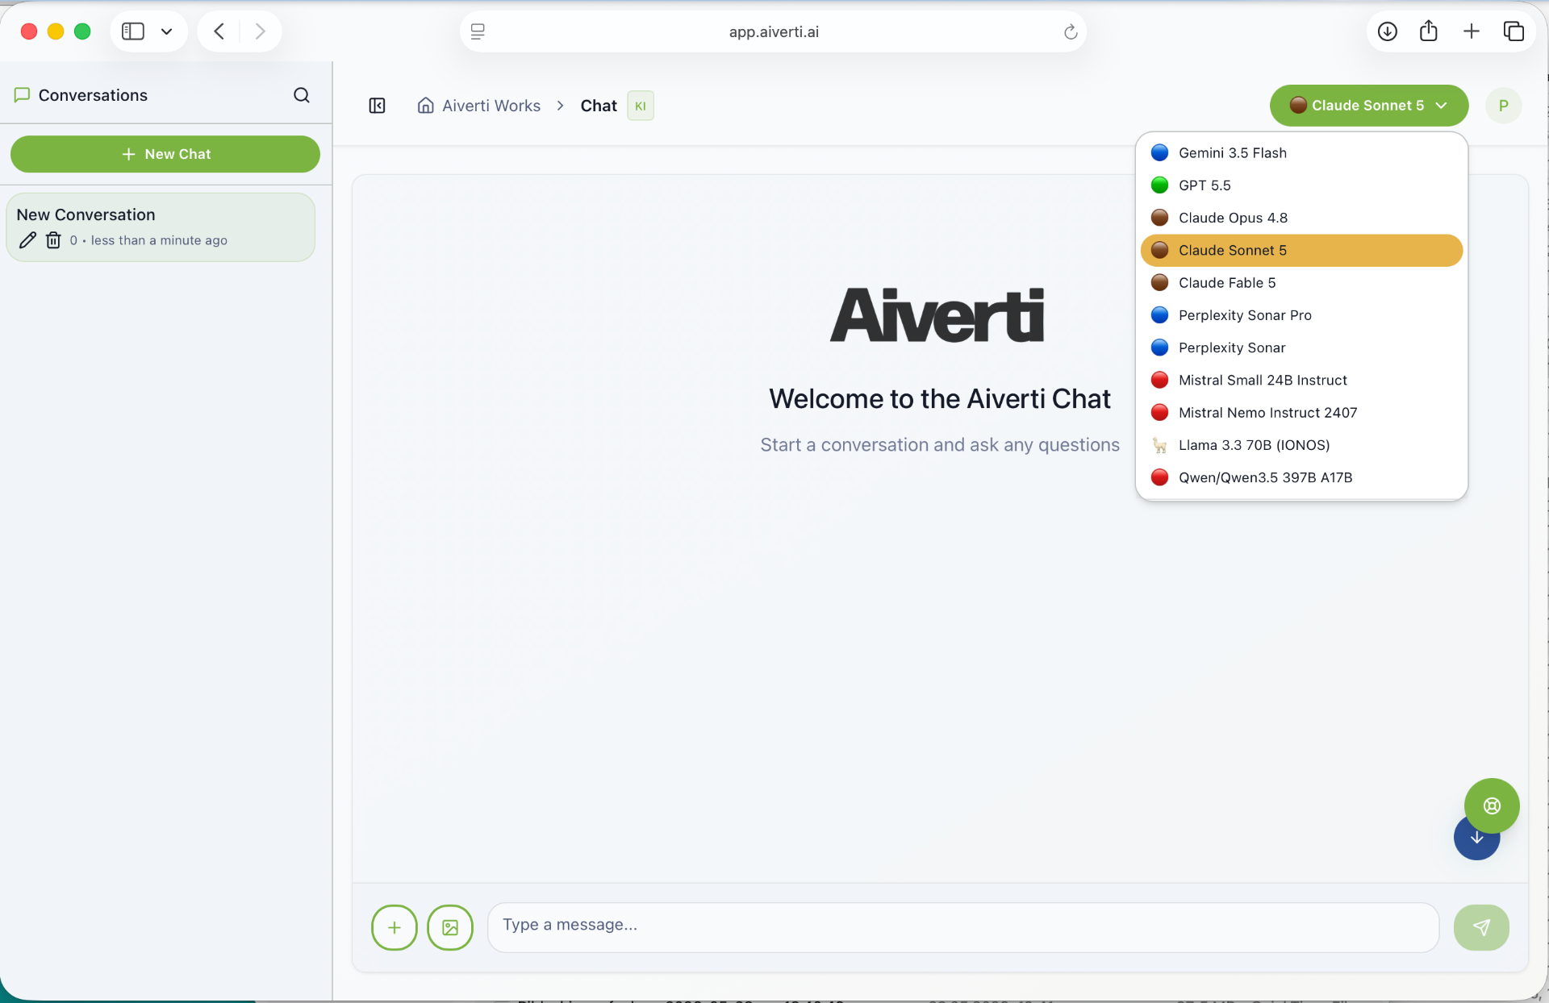Viewport: 1549px width, 1003px height.
Task: Show the Safari sidebar icon
Action: [x=133, y=31]
